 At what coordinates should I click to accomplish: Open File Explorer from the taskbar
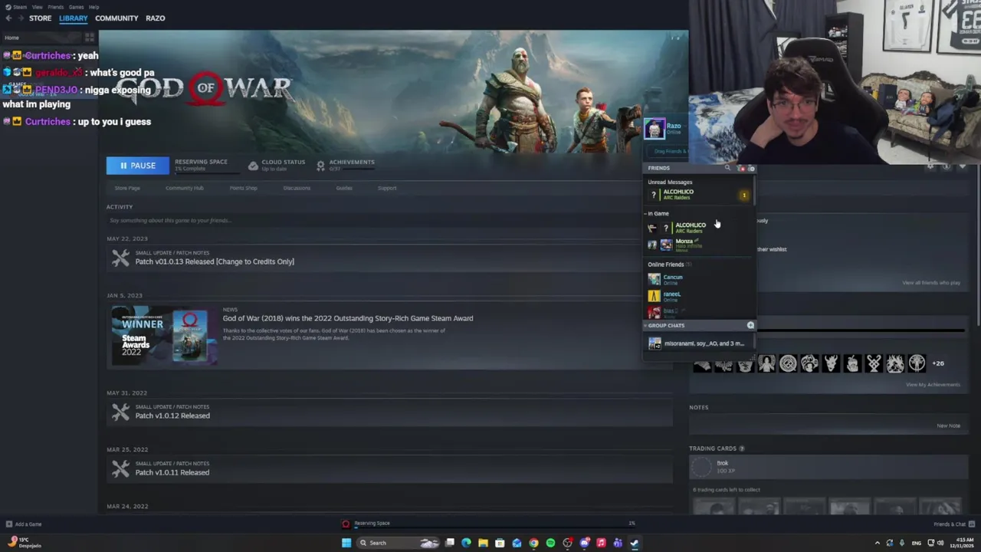tap(483, 543)
